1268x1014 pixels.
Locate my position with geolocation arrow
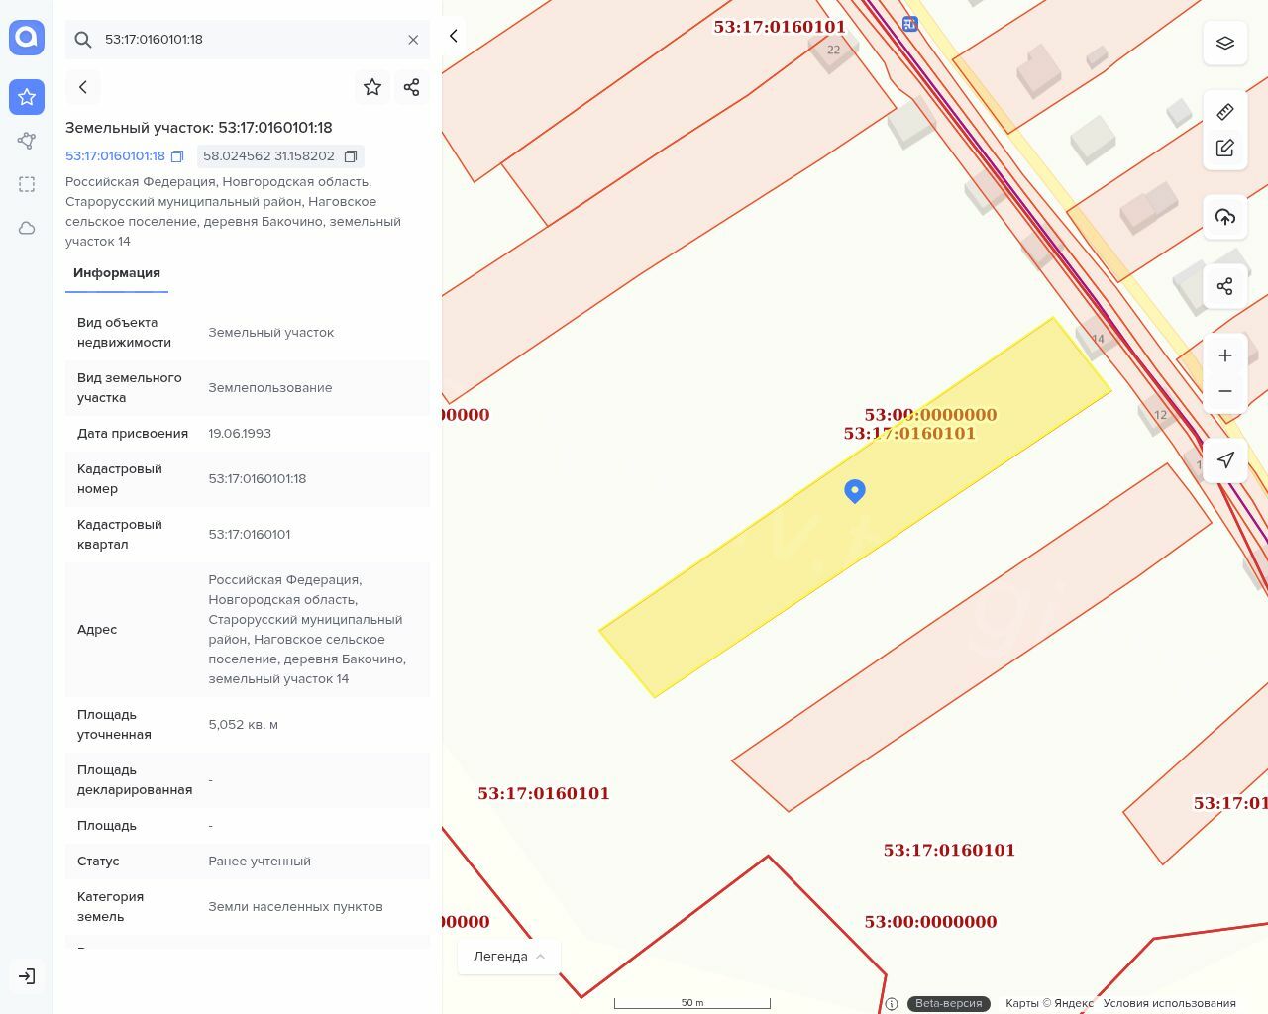point(1225,459)
